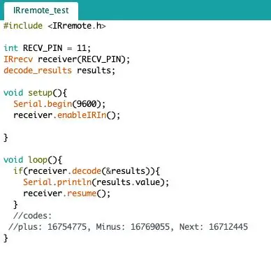Click the 'receiver.enableIRIn();' line

(x=67, y=115)
